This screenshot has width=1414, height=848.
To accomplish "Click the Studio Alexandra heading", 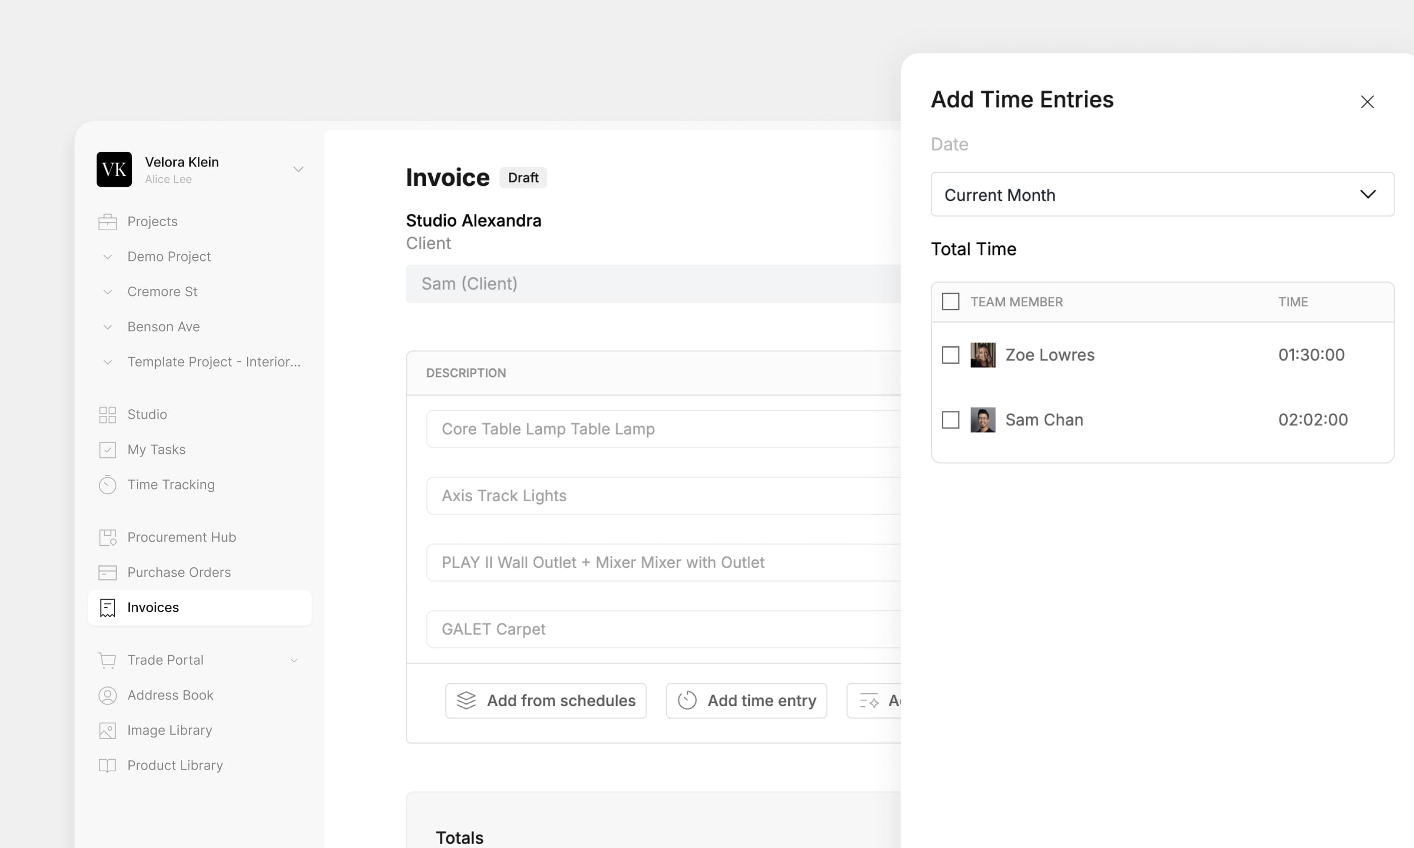I will (x=473, y=221).
